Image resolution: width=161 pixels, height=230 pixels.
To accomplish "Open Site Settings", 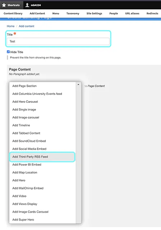I will (x=94, y=13).
